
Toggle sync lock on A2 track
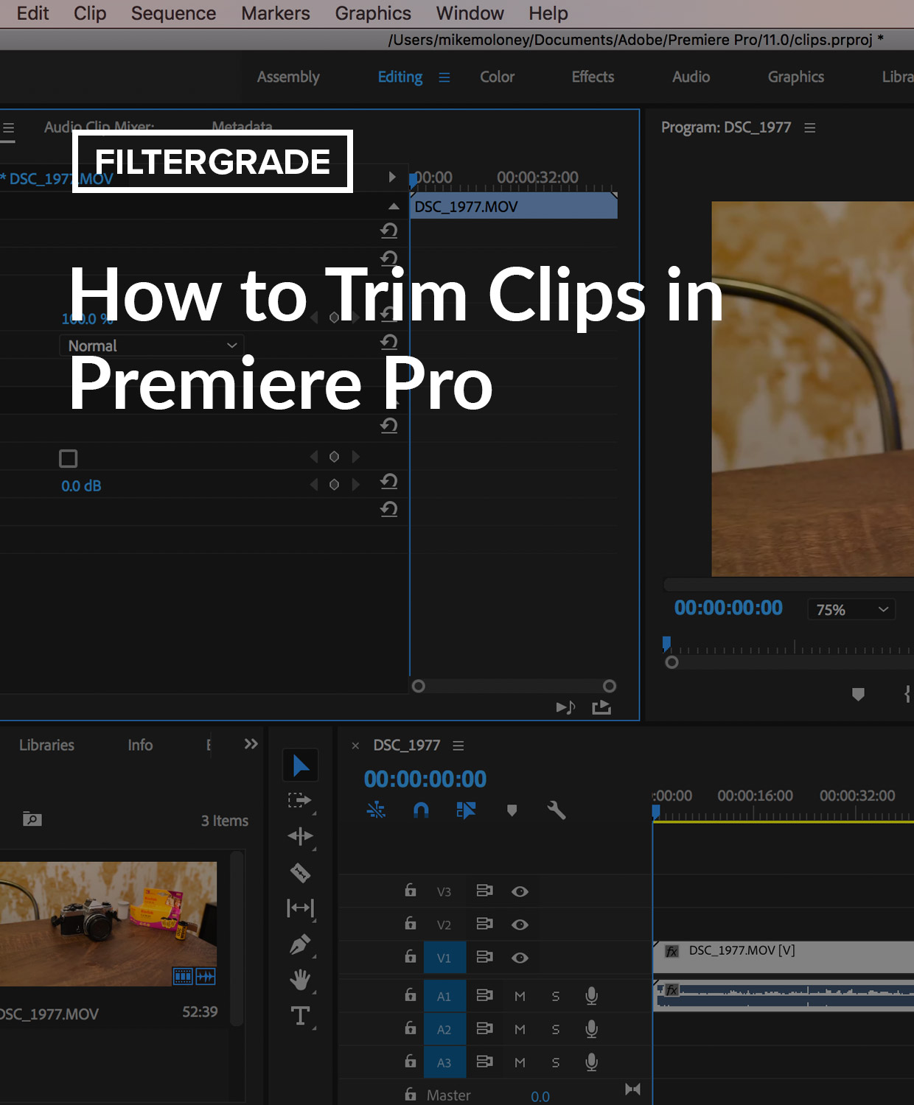[x=484, y=1028]
